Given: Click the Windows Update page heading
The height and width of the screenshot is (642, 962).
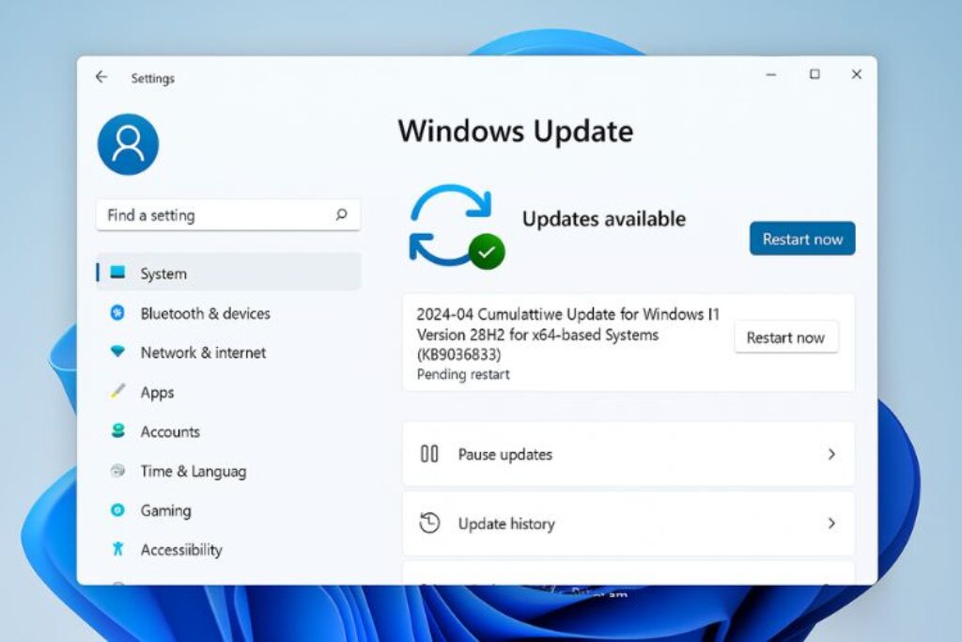Looking at the screenshot, I should tap(516, 131).
